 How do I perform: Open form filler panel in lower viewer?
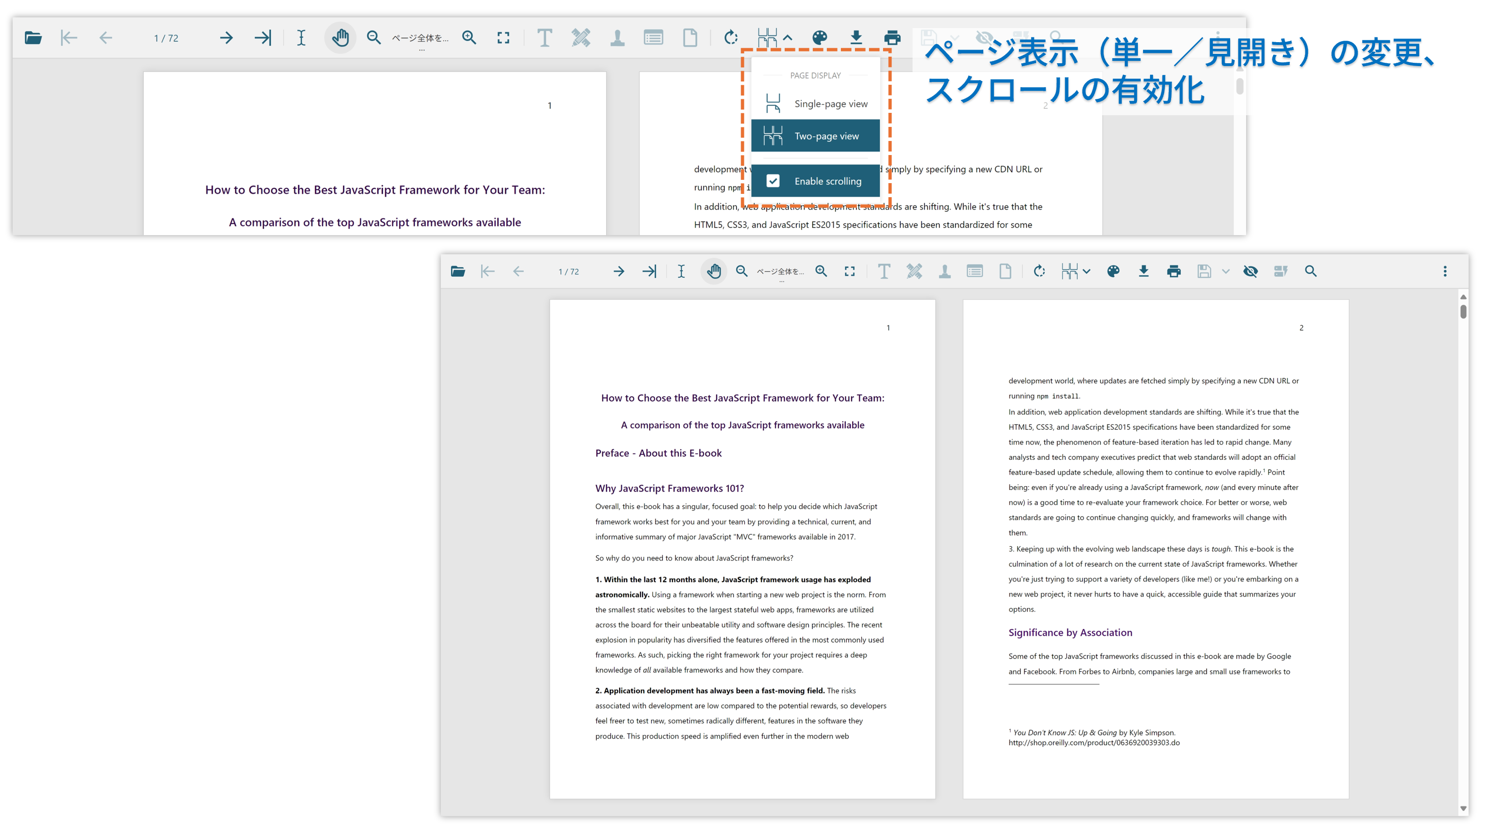coord(975,272)
